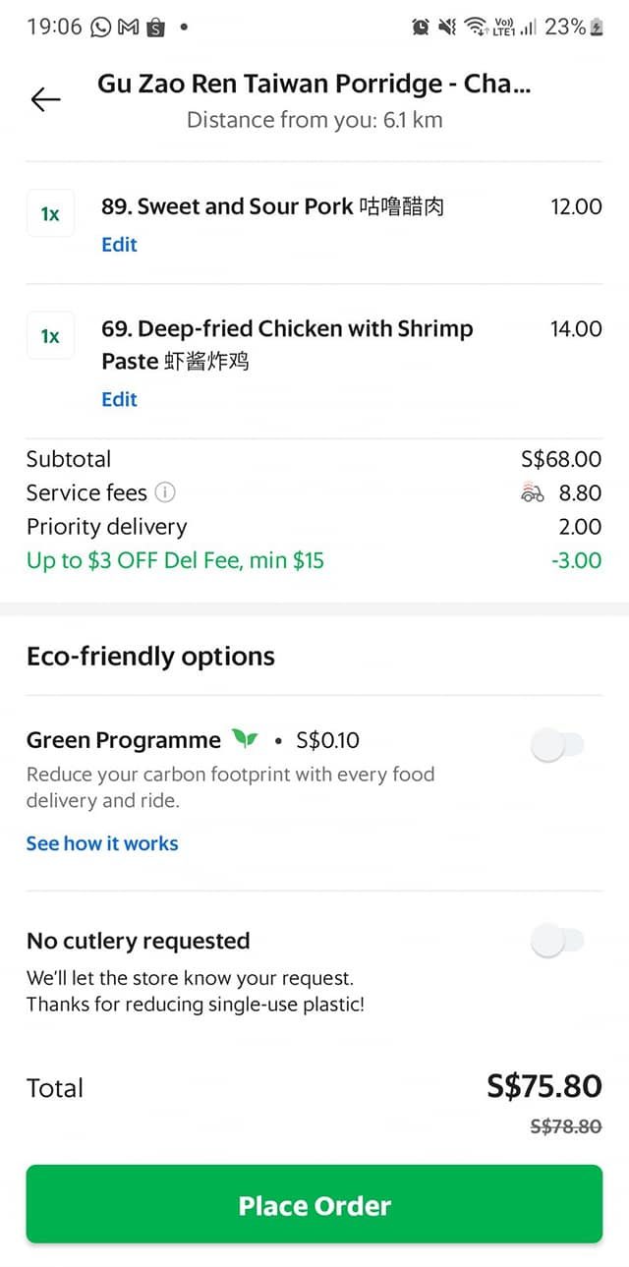Edit the Sweet and Sour Pork item

tap(119, 245)
